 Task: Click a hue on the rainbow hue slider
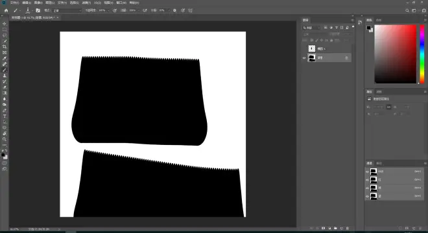point(422,54)
